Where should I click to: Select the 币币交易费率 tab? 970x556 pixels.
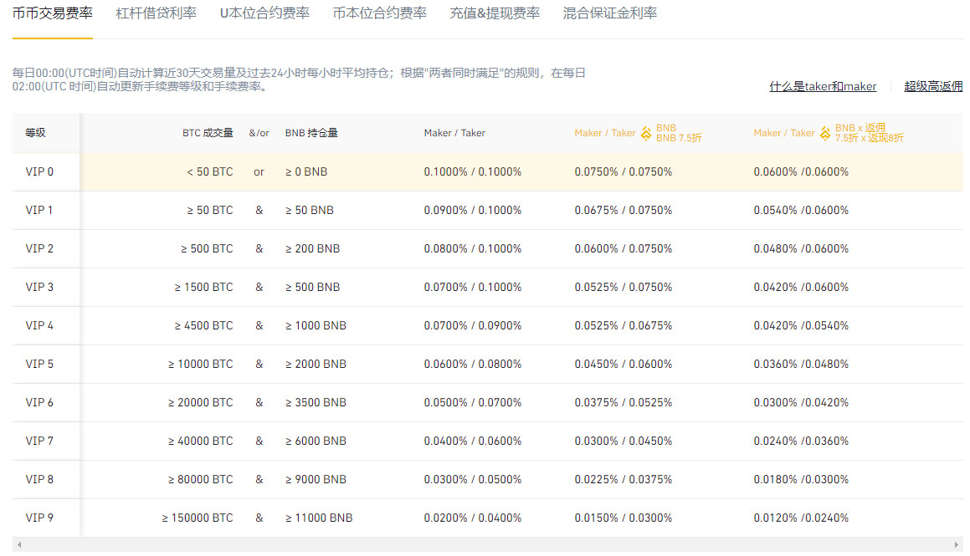tap(52, 13)
